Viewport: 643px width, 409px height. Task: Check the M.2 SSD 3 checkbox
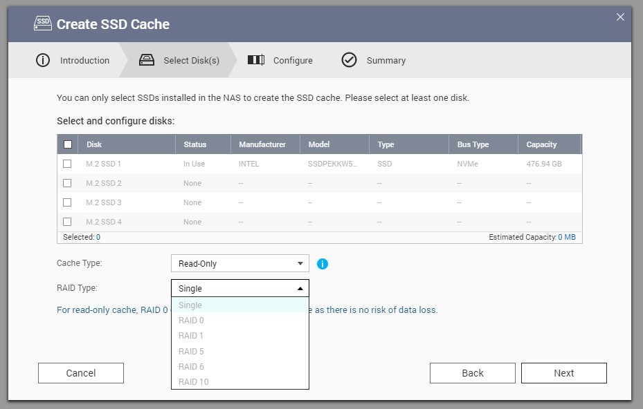(67, 202)
